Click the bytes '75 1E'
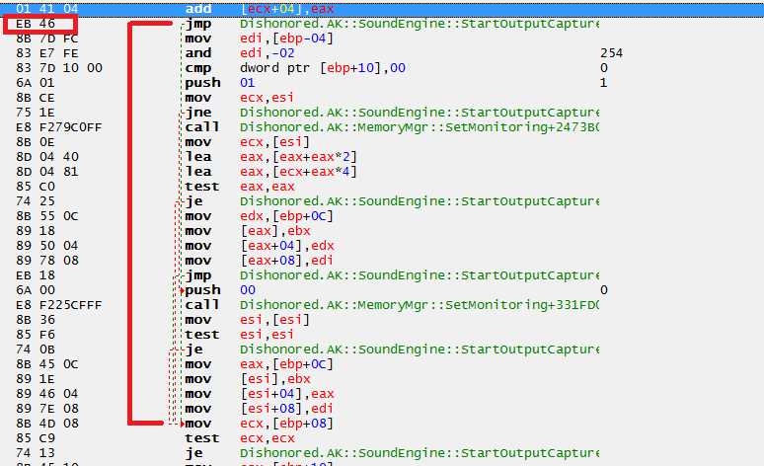 click(36, 113)
